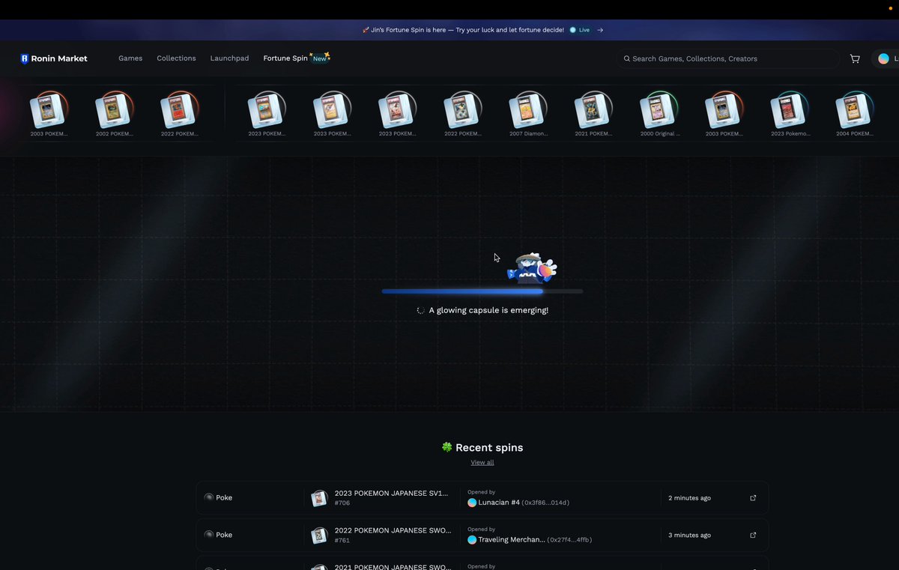Click the 2002 POKEM... capsule icon

[114, 110]
